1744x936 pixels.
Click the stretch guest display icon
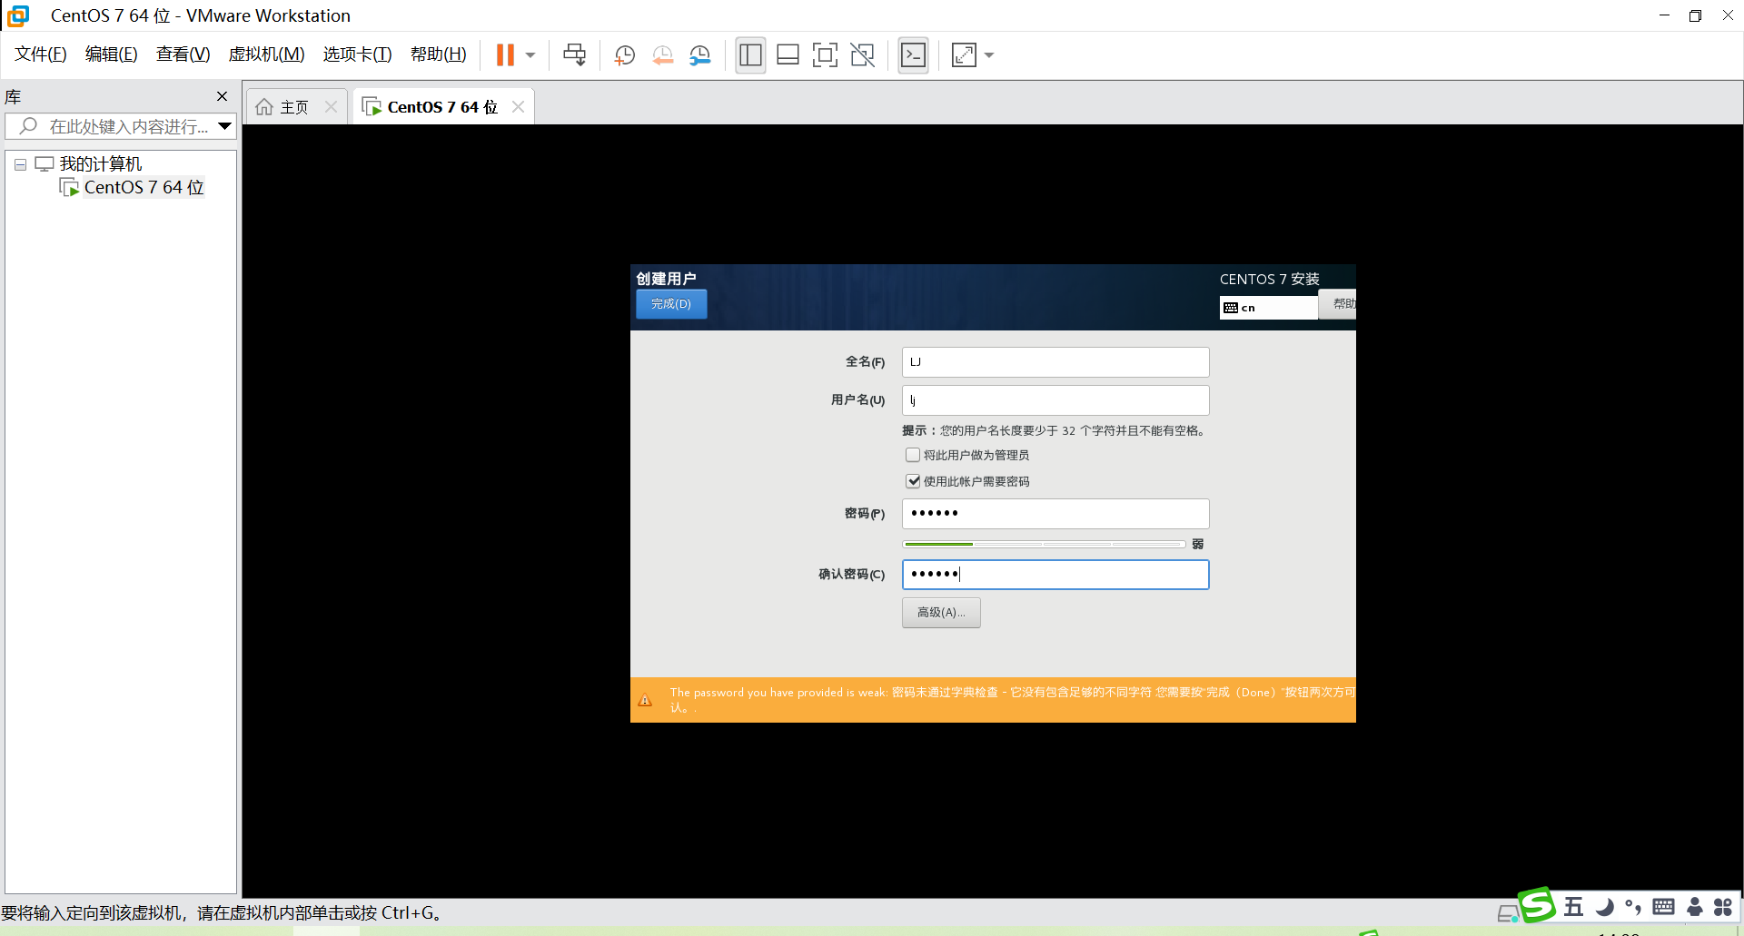pyautogui.click(x=964, y=55)
